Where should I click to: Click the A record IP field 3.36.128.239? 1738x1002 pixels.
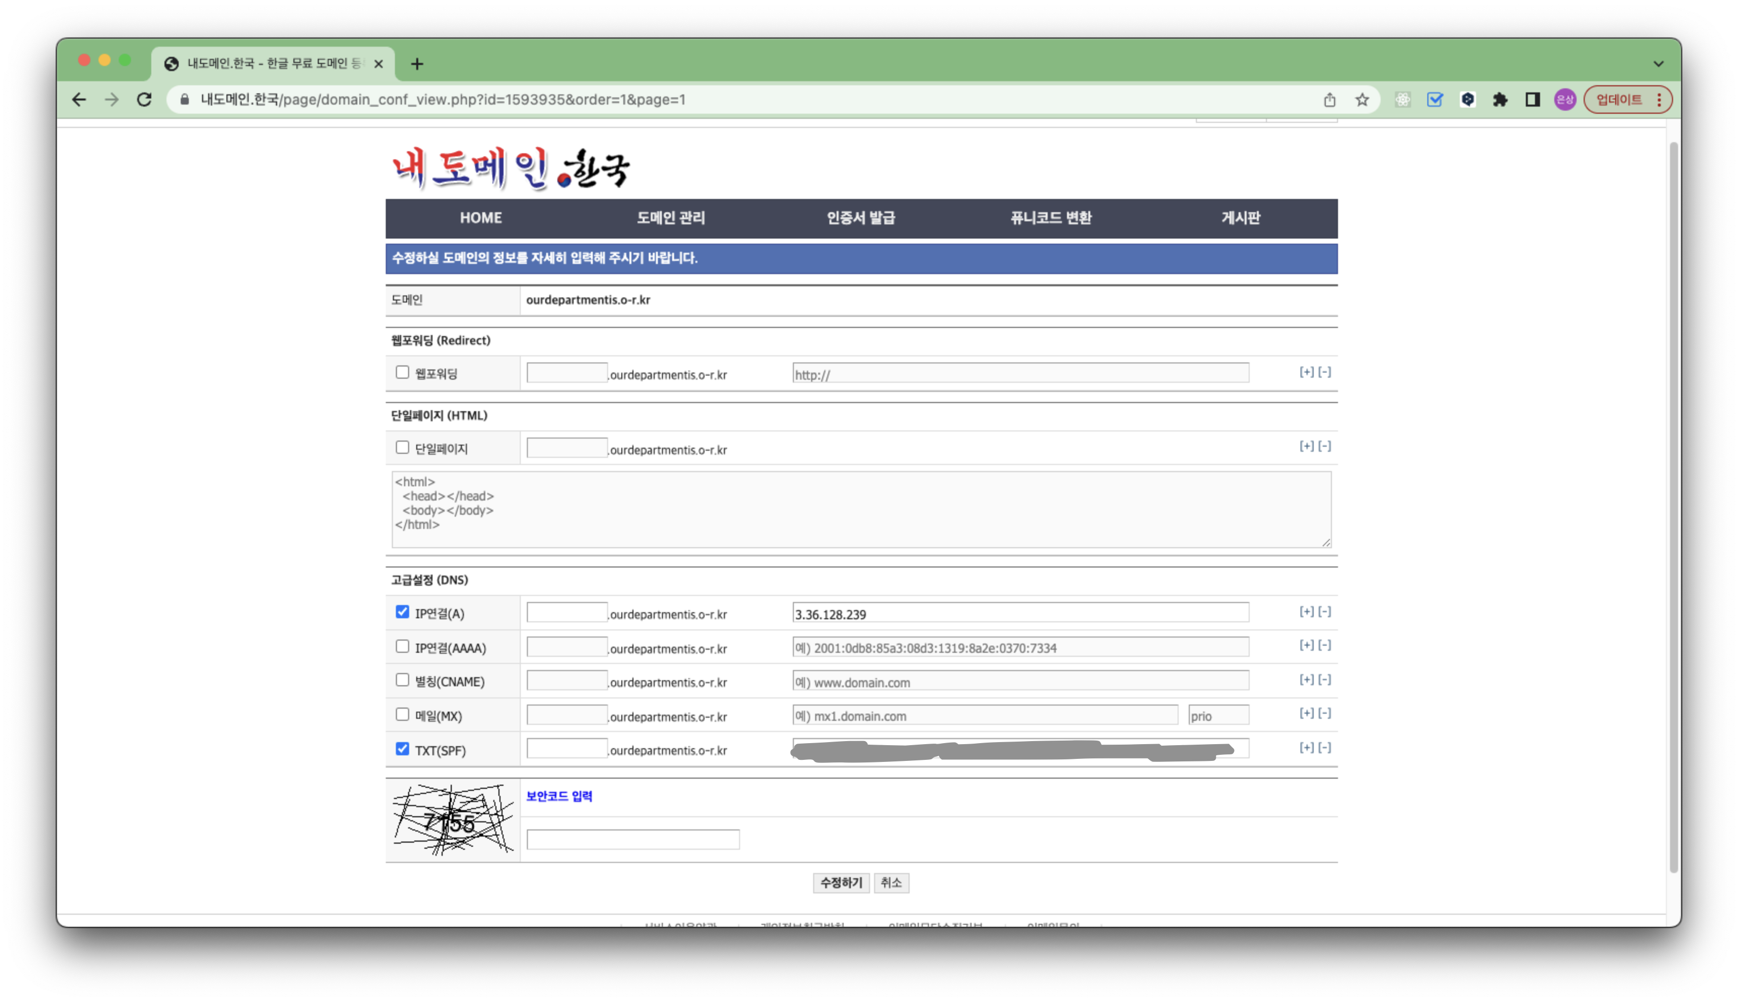click(1020, 613)
